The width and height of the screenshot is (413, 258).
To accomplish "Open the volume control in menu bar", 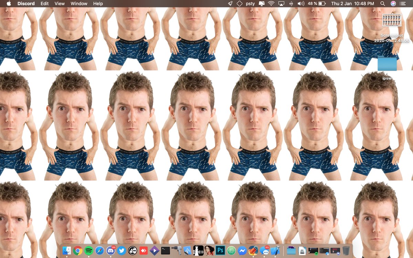I will (301, 3).
